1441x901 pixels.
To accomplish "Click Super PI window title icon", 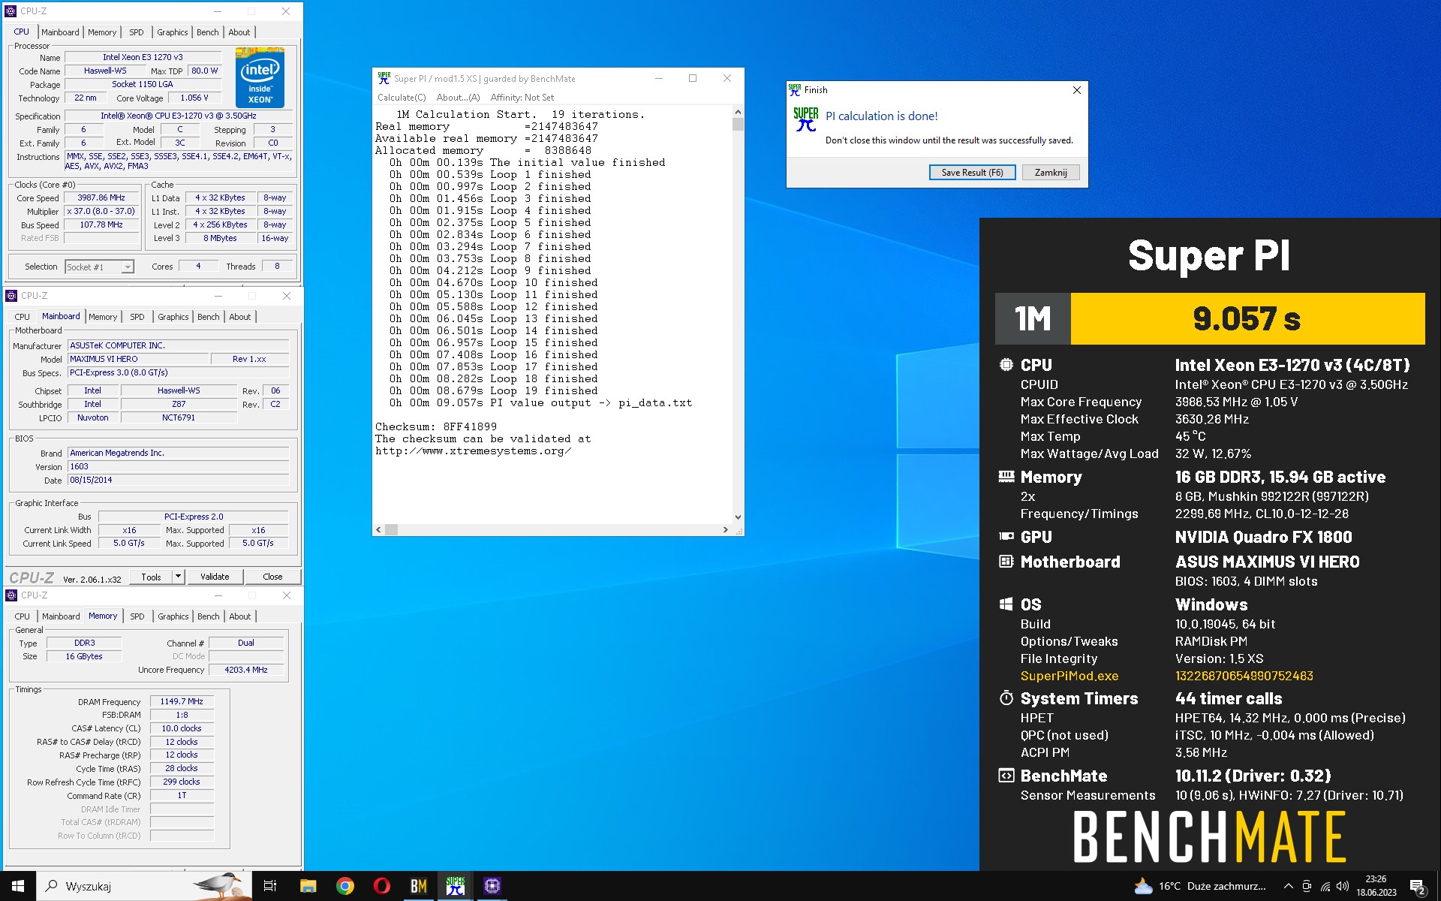I will click(x=384, y=78).
